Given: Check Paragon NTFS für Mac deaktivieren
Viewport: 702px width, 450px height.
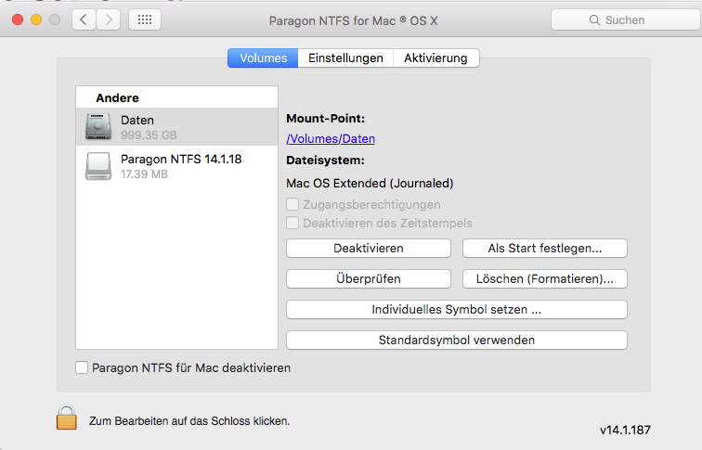Looking at the screenshot, I should click(x=82, y=367).
